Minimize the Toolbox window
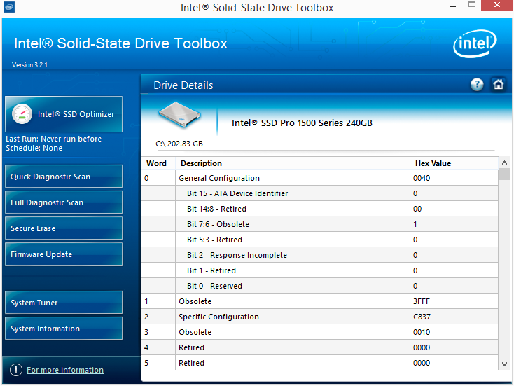 point(453,6)
